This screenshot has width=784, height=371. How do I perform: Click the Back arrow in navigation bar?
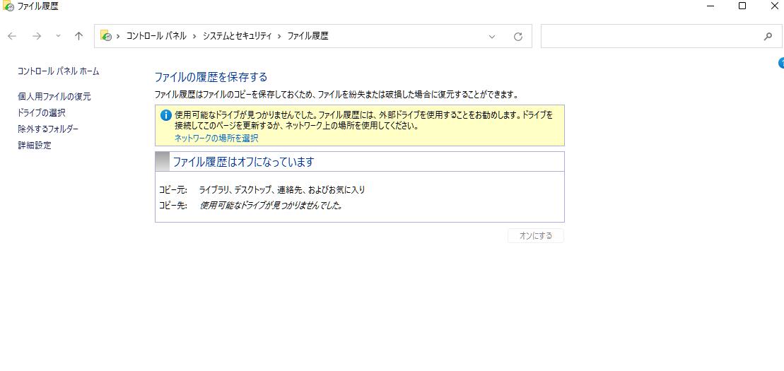[12, 36]
